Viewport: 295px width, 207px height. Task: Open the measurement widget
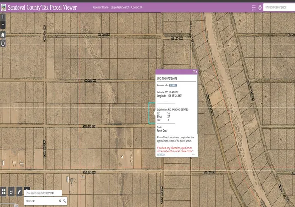(11, 192)
